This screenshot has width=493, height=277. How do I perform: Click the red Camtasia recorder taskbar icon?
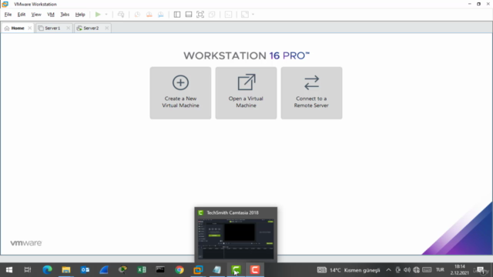pos(255,270)
